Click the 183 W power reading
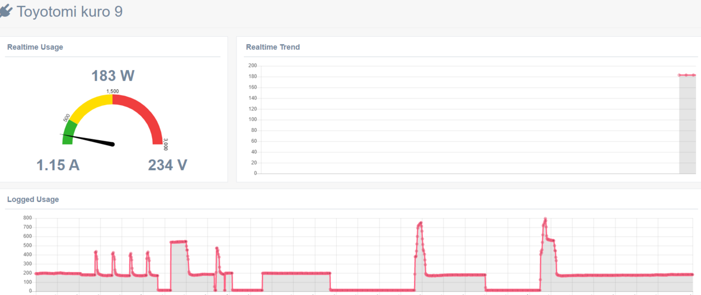This screenshot has width=701, height=295. (x=113, y=76)
